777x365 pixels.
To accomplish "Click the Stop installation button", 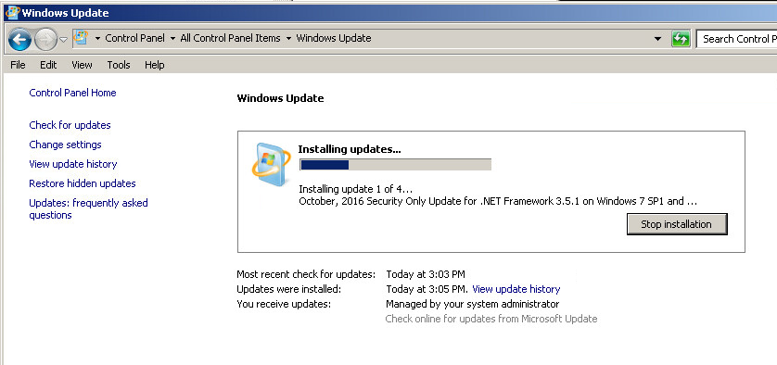I will pyautogui.click(x=677, y=224).
